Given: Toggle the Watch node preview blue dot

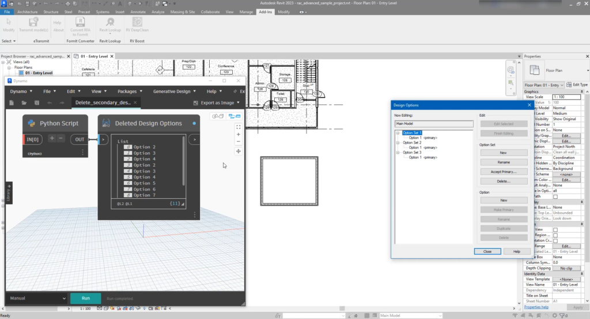Looking at the screenshot, I should [194, 123].
